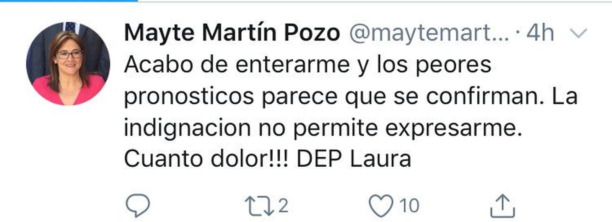Open the Mayte Martín Pozo display name
This screenshot has height=222, width=612.
click(232, 33)
